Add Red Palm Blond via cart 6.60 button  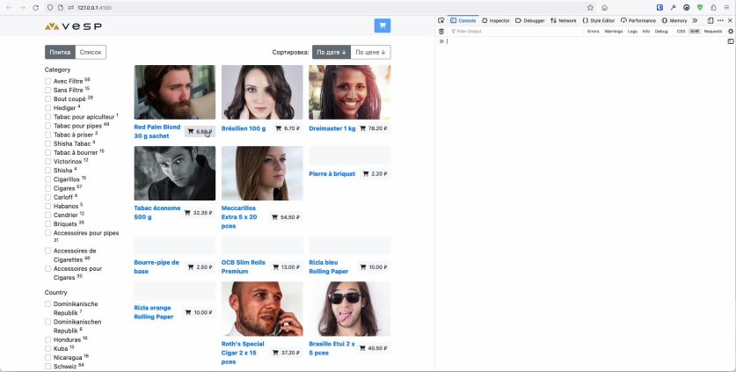200,132
